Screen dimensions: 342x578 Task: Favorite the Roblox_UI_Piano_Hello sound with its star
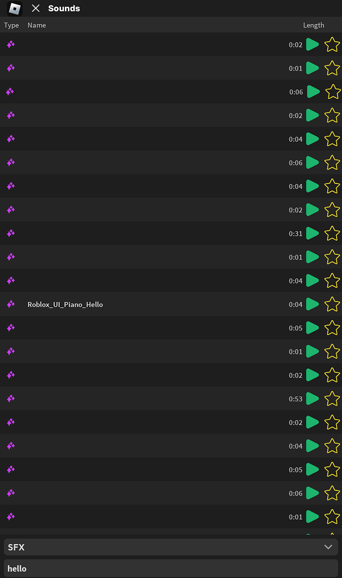pos(332,304)
